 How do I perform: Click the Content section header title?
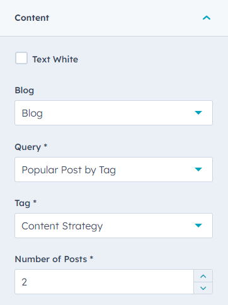[32, 18]
